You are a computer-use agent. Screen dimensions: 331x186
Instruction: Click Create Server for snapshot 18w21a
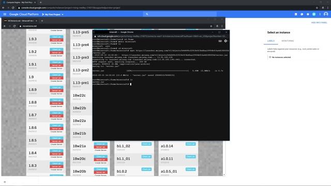[101, 150]
